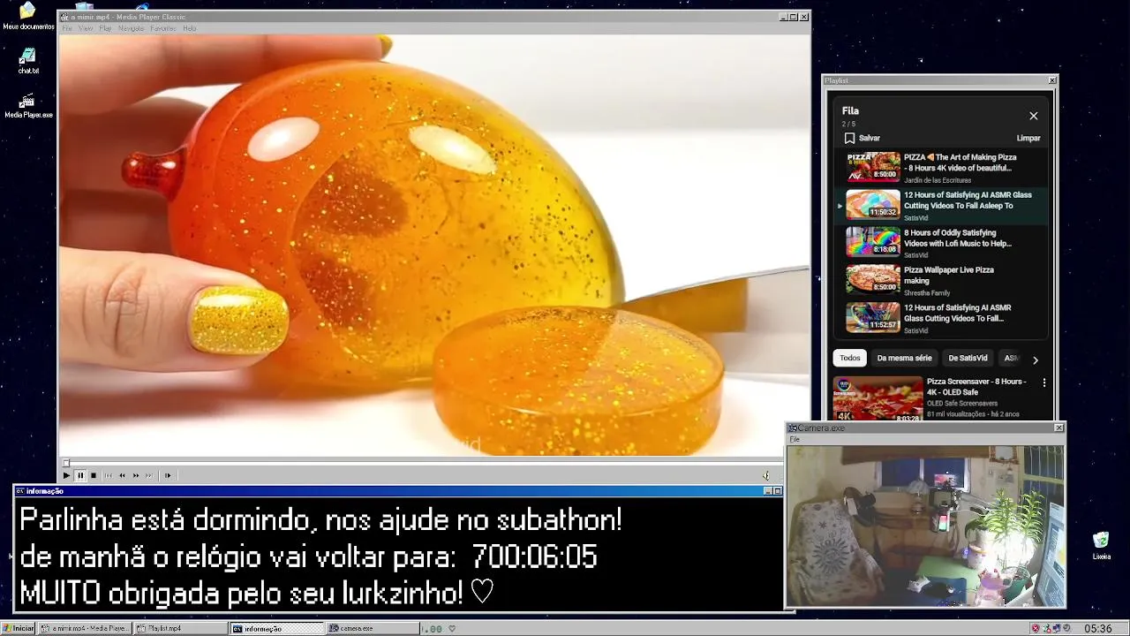This screenshot has height=636, width=1130.
Task: Switch to camera.exe taskbar item
Action: point(372,628)
